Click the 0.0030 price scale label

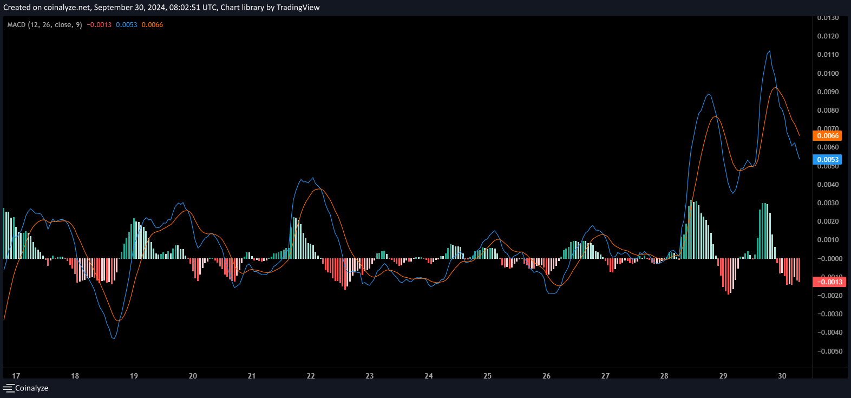[828, 203]
